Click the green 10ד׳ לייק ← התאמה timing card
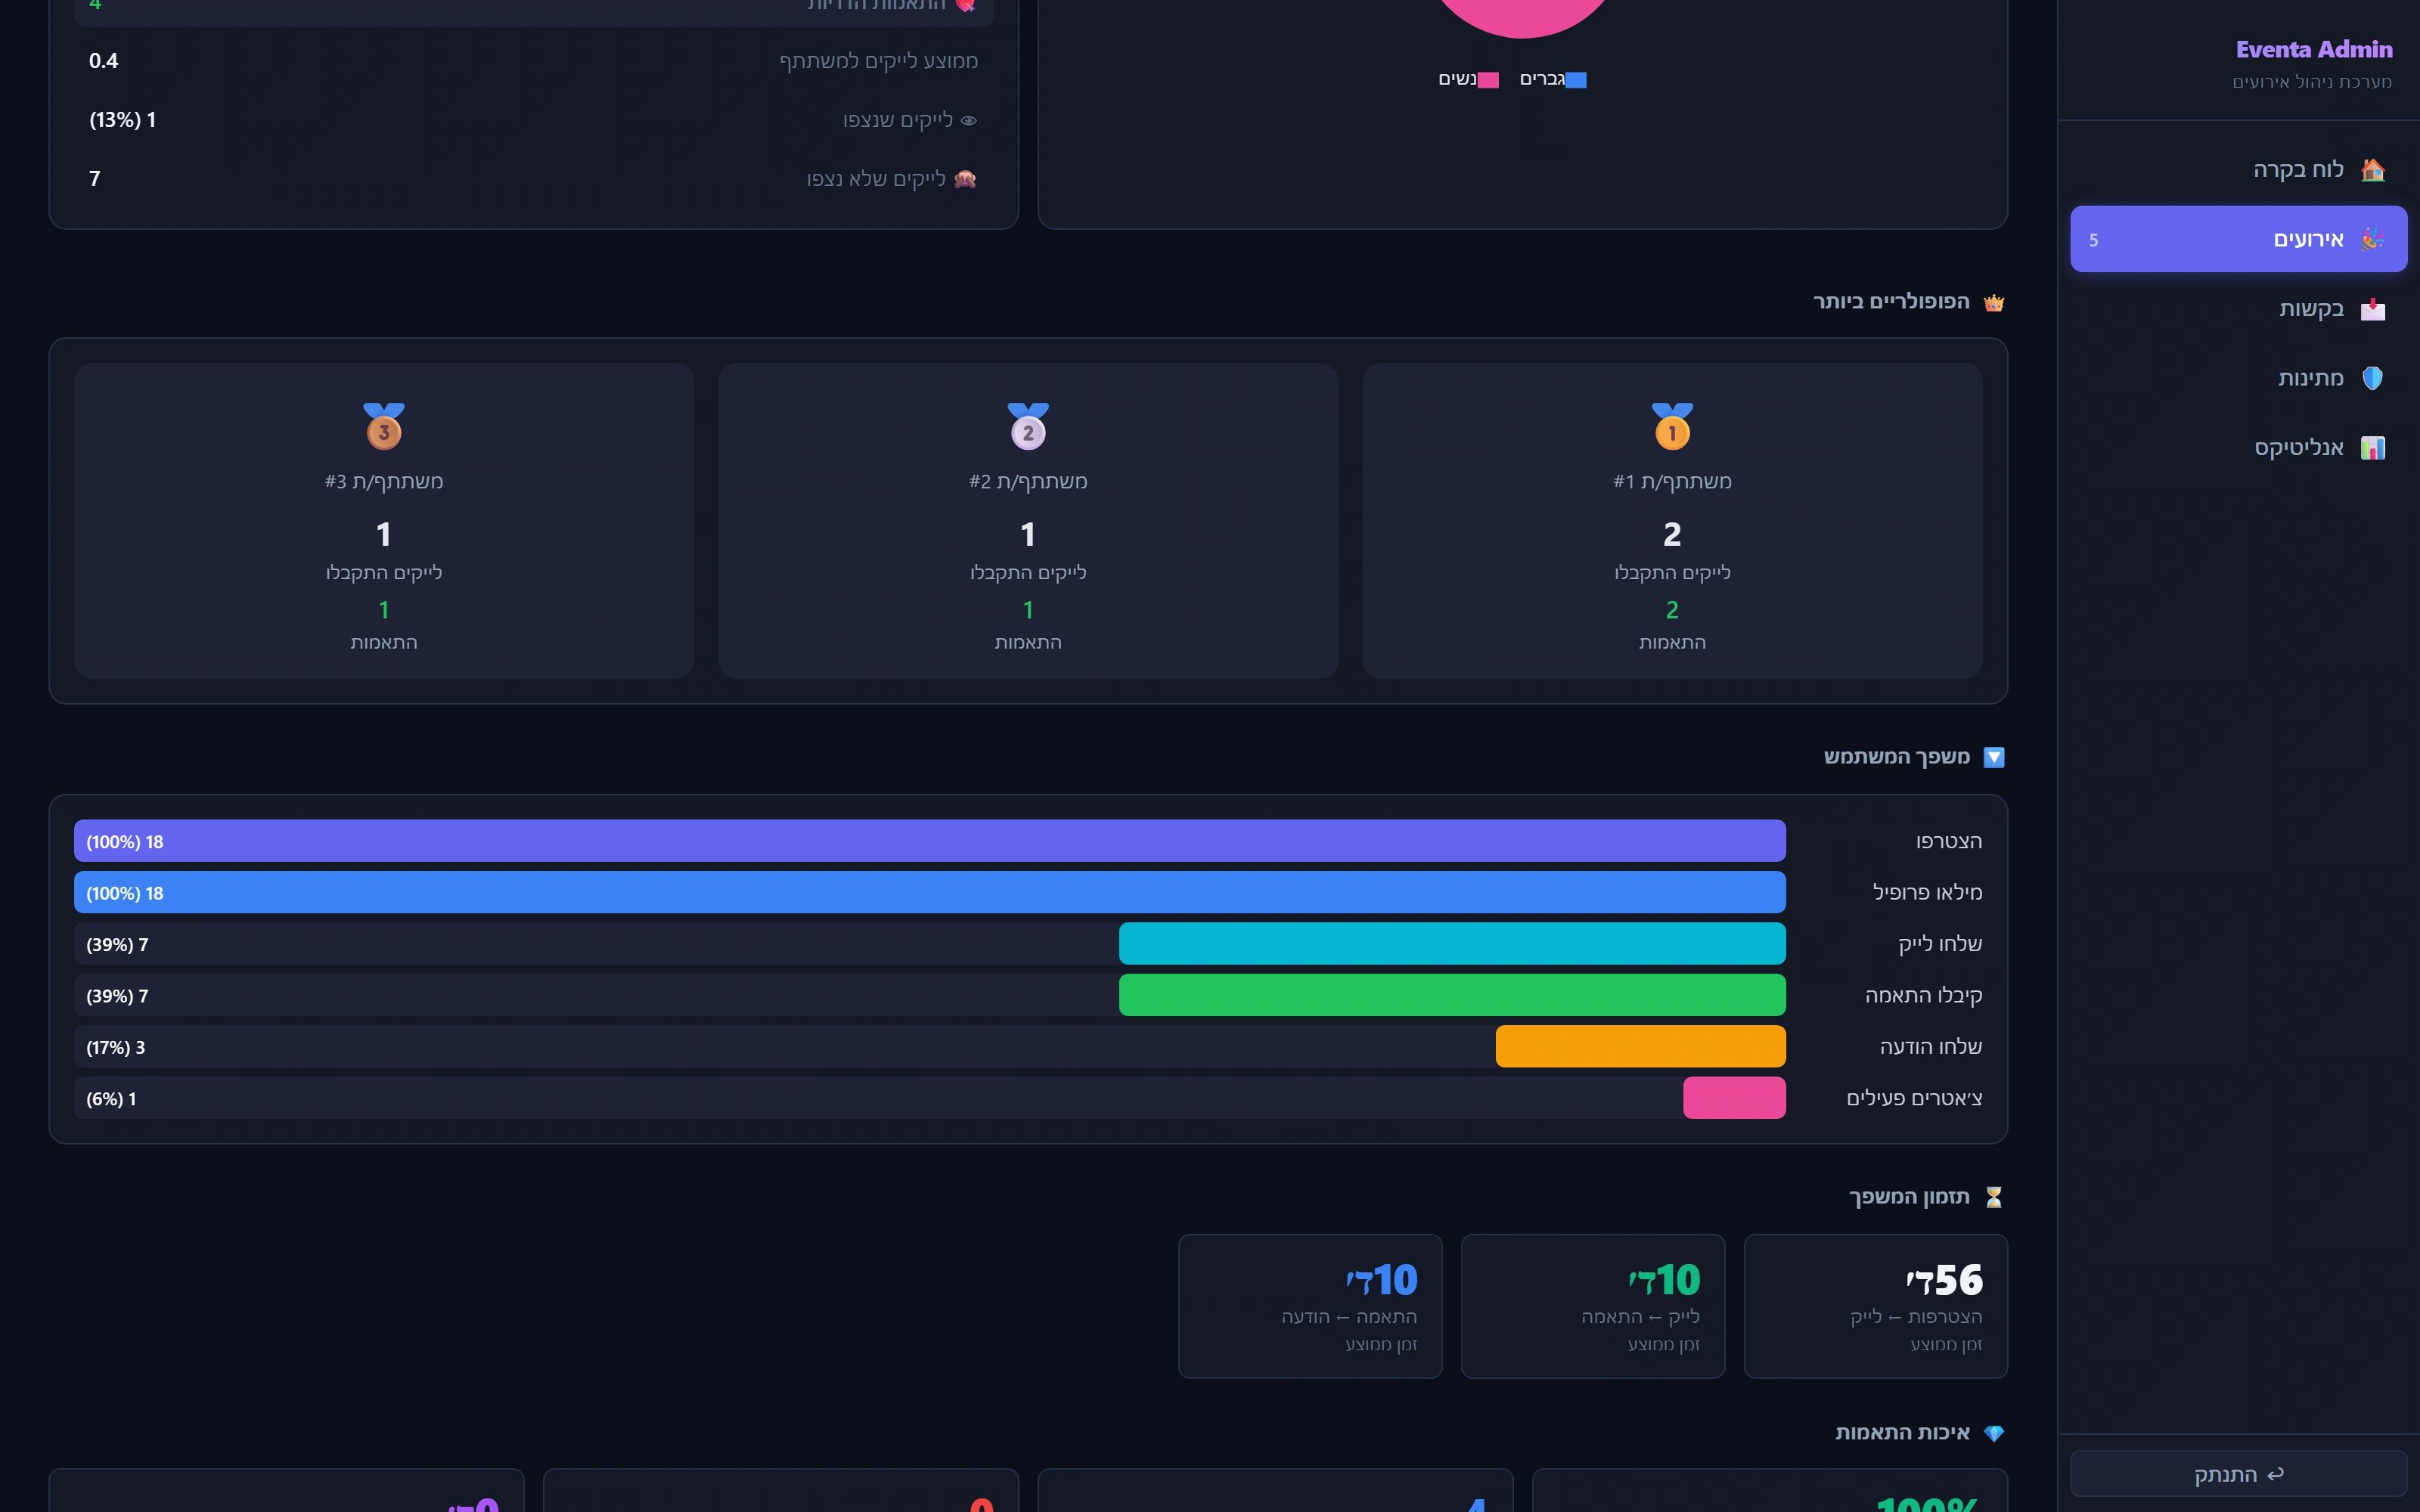Image resolution: width=2420 pixels, height=1512 pixels. click(x=1593, y=1306)
